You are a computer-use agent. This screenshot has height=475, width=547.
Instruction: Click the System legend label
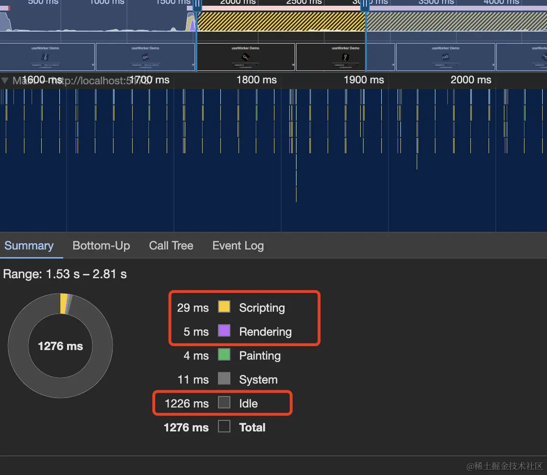pos(258,379)
